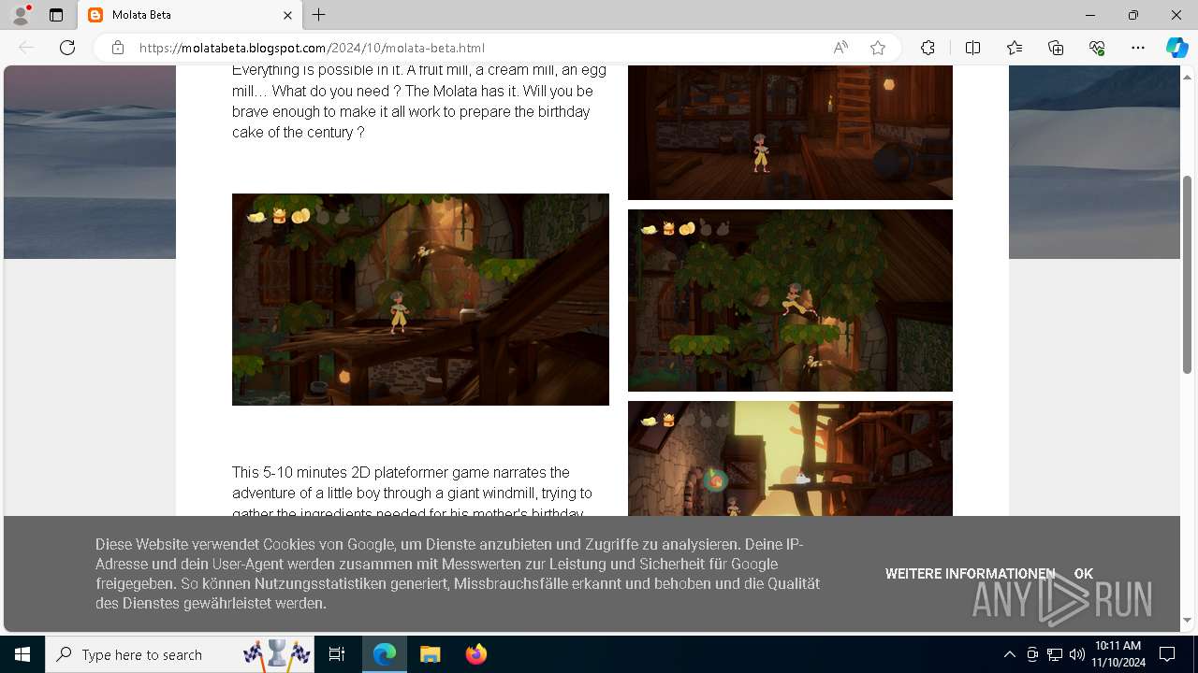The width and height of the screenshot is (1198, 673).
Task: View site information lock icon
Action: pyautogui.click(x=118, y=48)
